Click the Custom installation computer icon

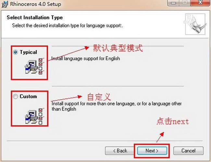[34, 116]
